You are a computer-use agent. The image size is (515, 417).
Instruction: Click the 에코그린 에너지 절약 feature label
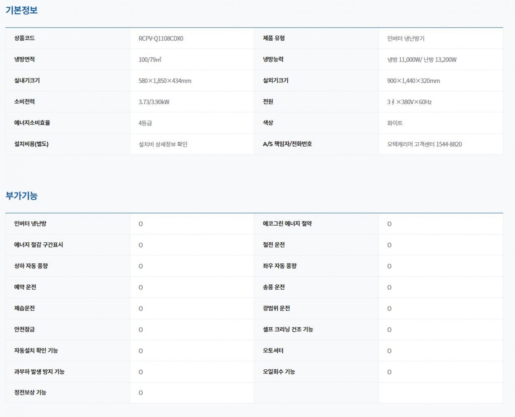coord(287,224)
